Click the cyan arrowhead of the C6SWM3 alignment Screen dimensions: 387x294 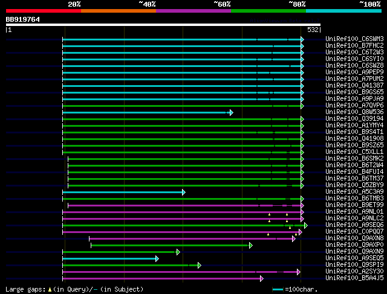(302, 39)
